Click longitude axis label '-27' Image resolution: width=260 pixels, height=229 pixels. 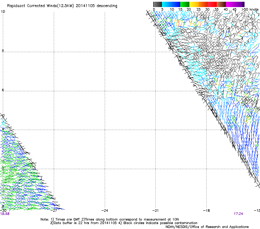(x=54, y=211)
